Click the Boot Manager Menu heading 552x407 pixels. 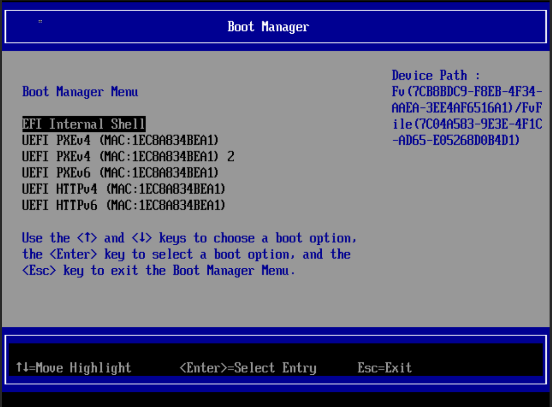[80, 92]
